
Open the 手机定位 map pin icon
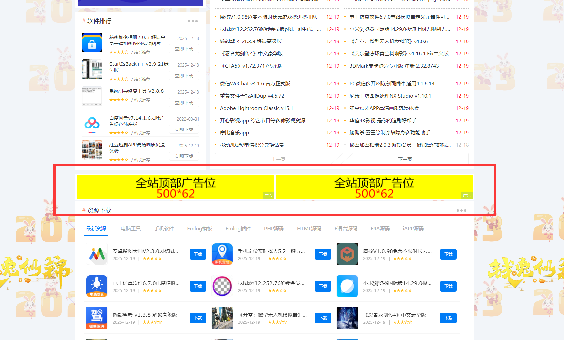(222, 254)
